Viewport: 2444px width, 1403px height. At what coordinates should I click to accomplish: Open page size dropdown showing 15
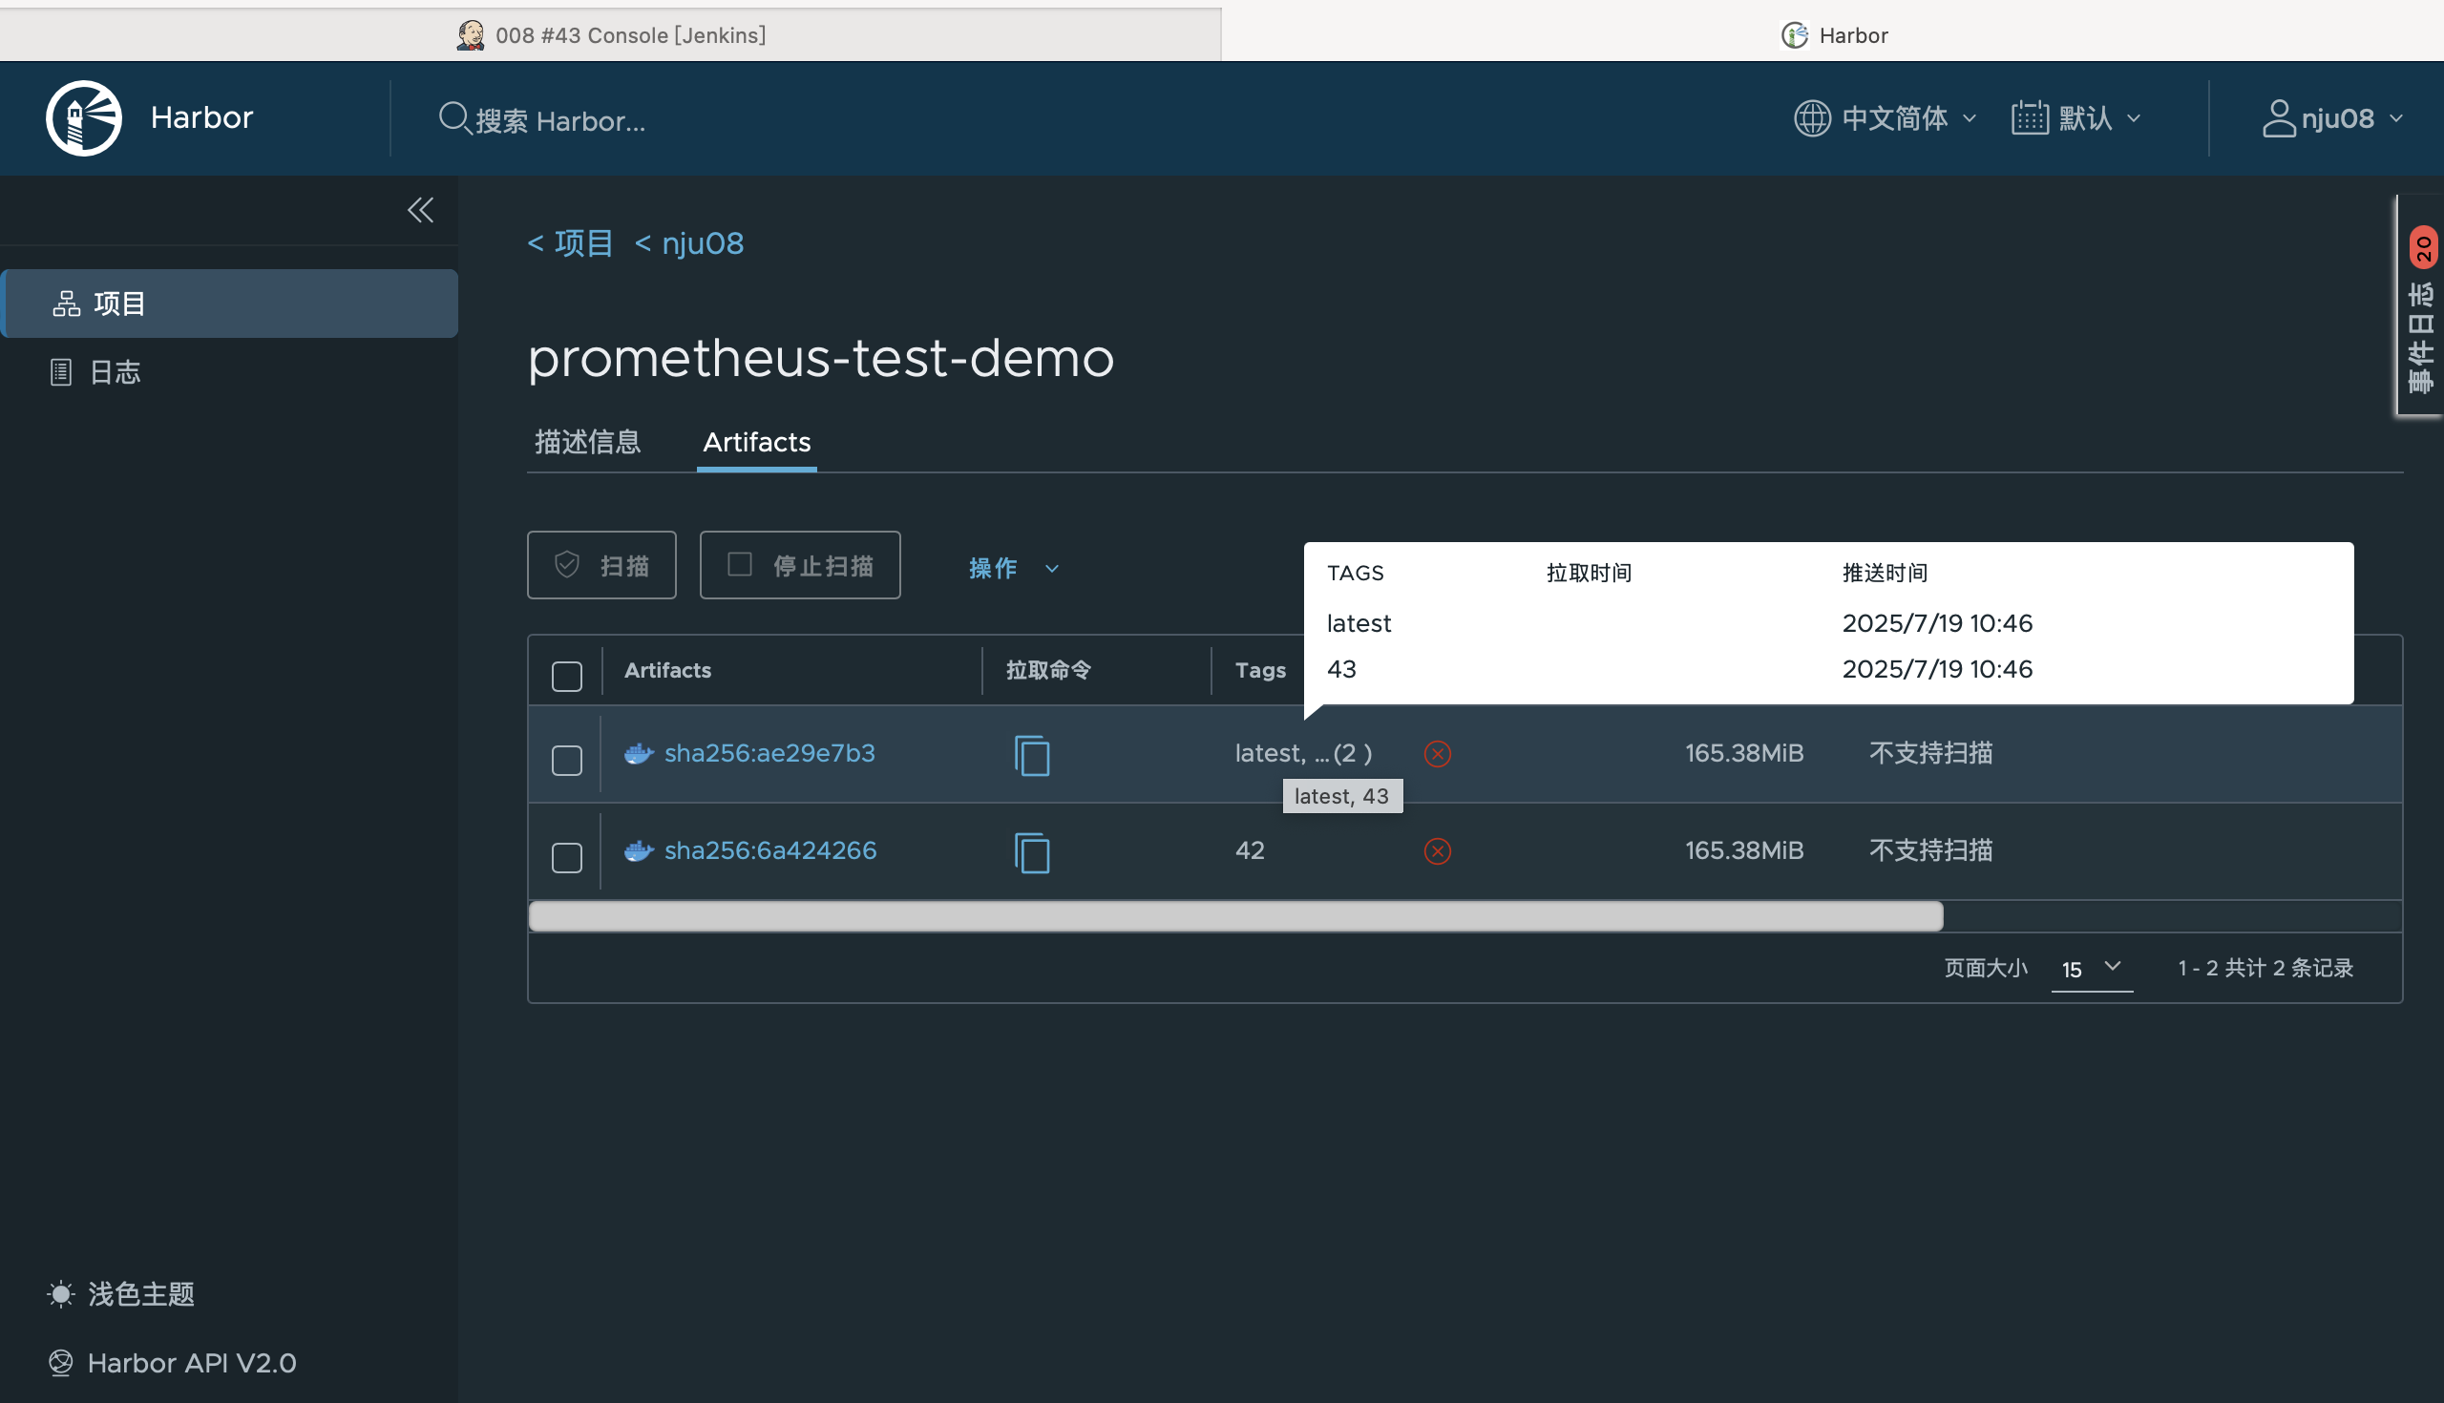click(2092, 969)
